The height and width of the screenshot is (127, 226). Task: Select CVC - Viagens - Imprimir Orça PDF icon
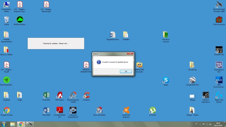(20, 7)
